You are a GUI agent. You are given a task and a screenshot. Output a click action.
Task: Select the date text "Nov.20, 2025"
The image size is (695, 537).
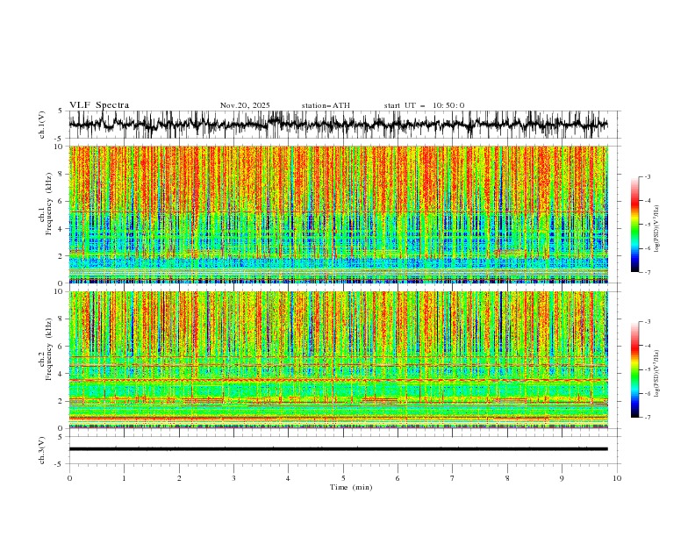[245, 105]
